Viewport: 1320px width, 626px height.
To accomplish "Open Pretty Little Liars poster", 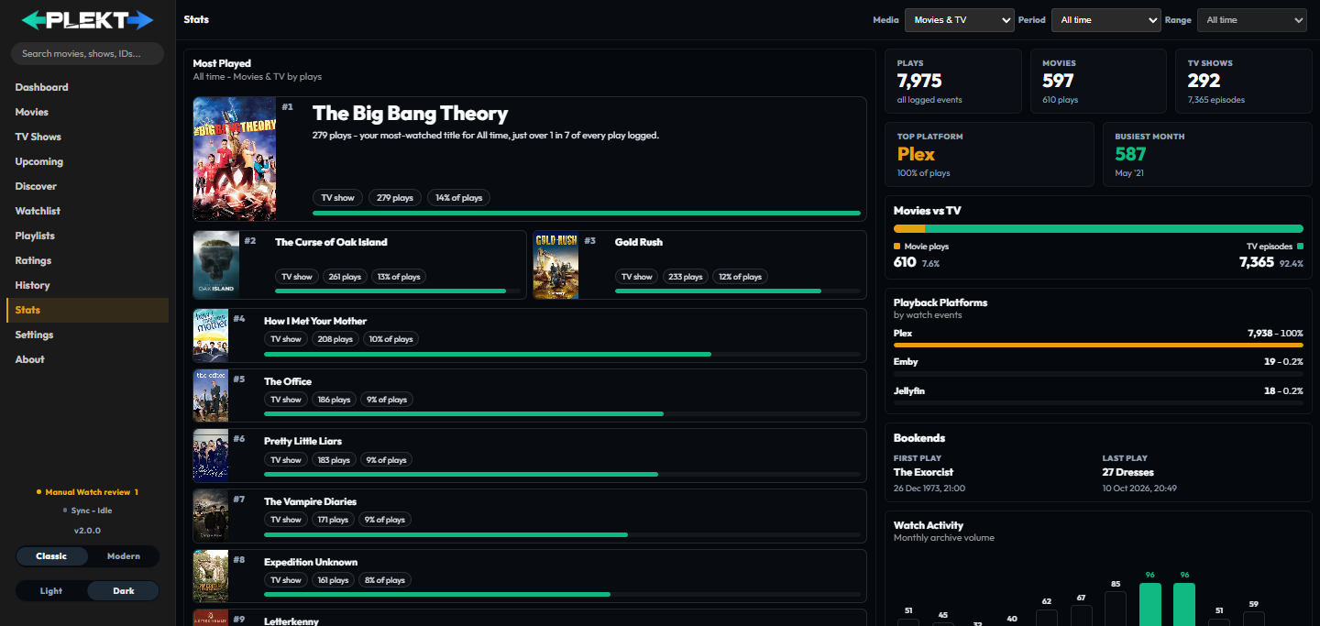I will pyautogui.click(x=211, y=456).
